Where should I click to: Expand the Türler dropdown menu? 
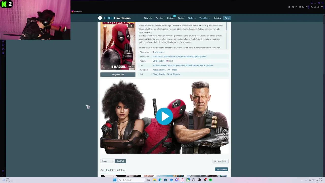pyautogui.click(x=192, y=18)
